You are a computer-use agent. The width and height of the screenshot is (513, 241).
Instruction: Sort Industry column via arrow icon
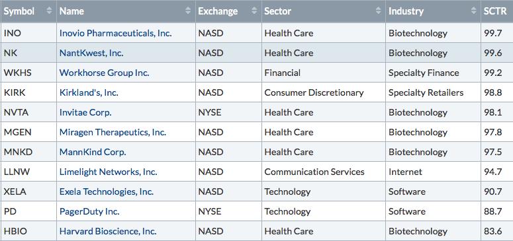[473, 11]
